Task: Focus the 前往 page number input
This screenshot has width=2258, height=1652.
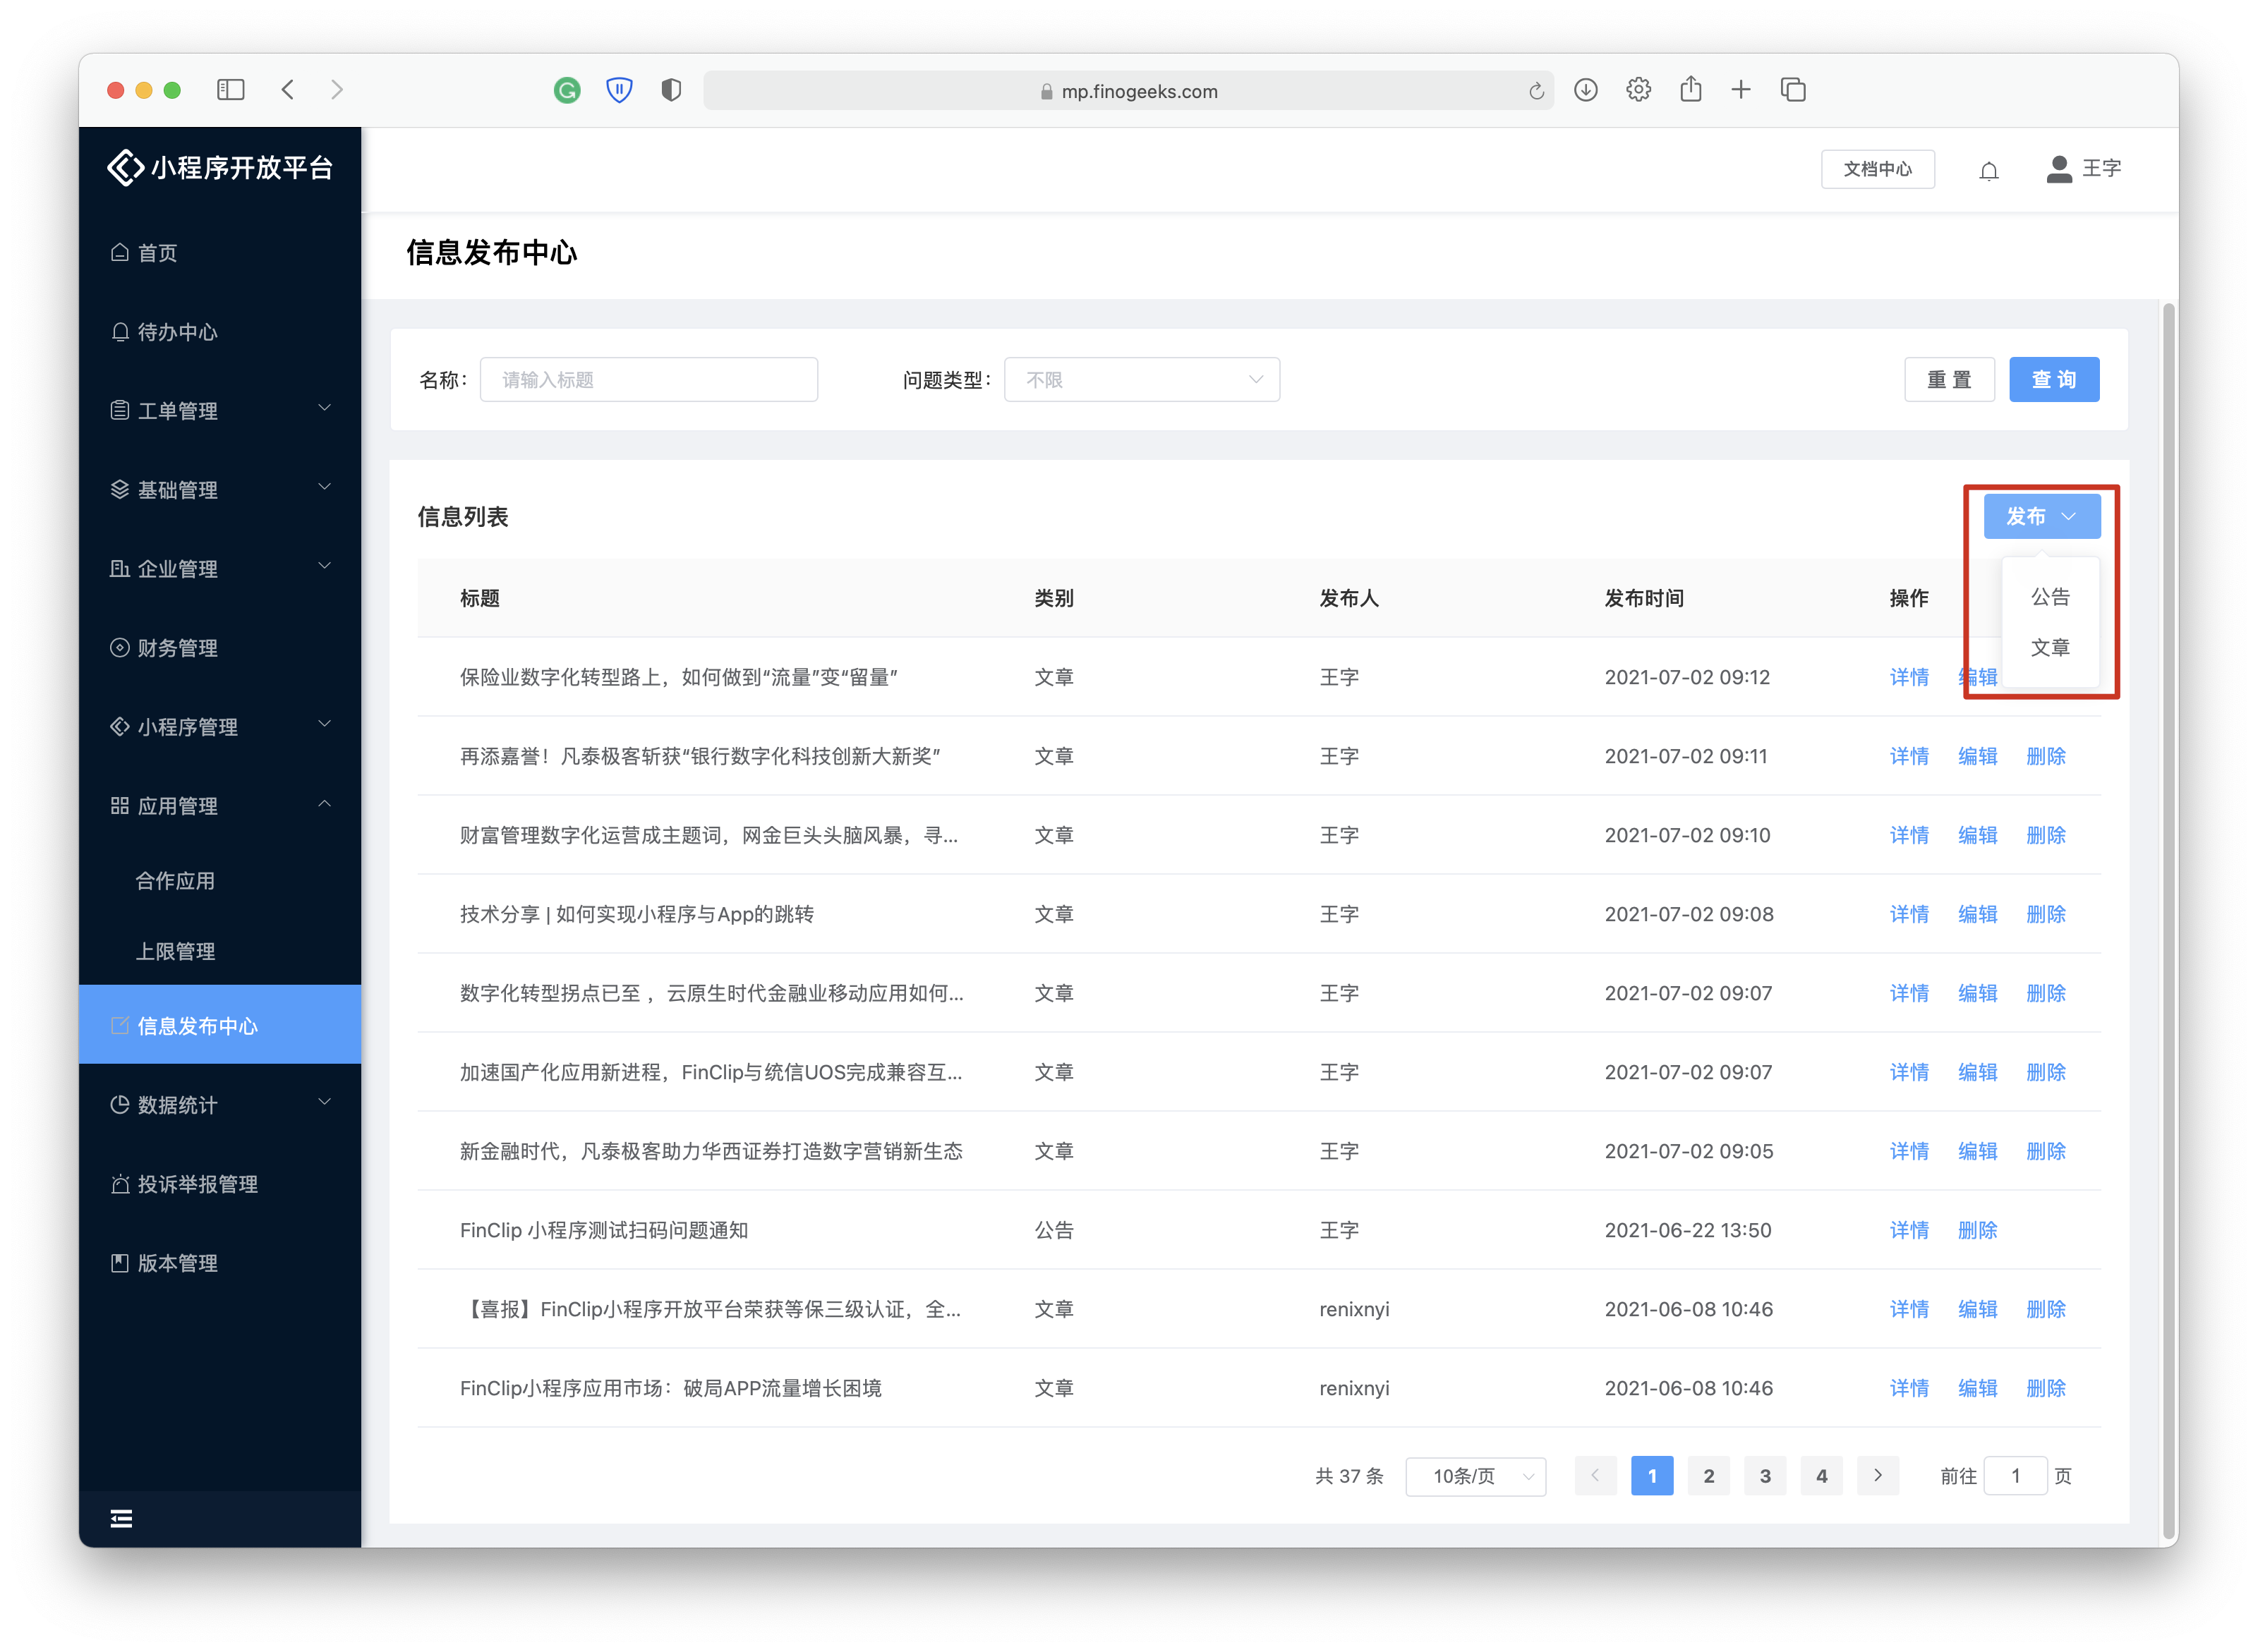Action: 2015,1476
